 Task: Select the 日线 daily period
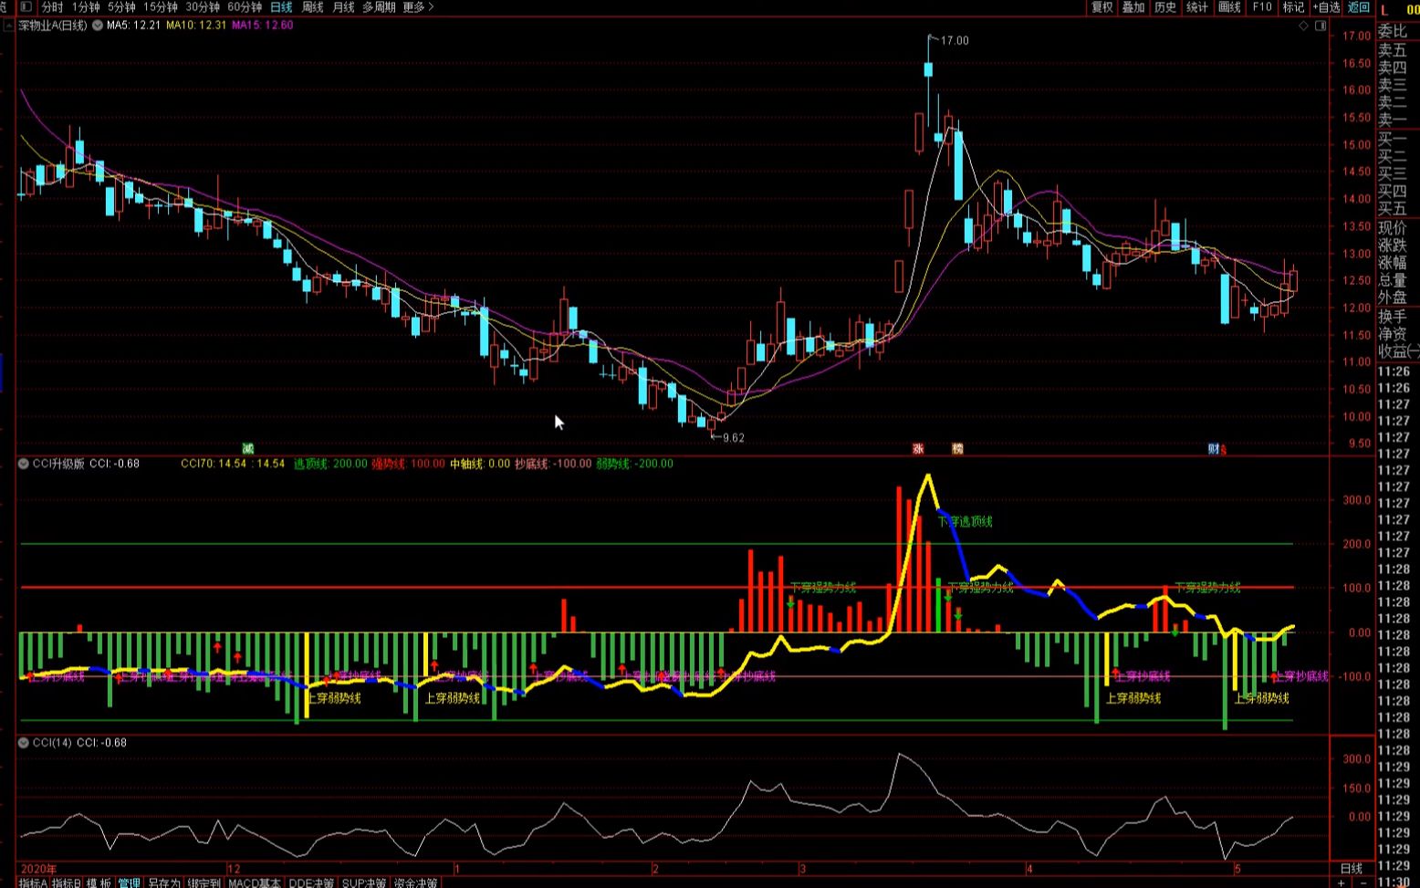tap(281, 6)
